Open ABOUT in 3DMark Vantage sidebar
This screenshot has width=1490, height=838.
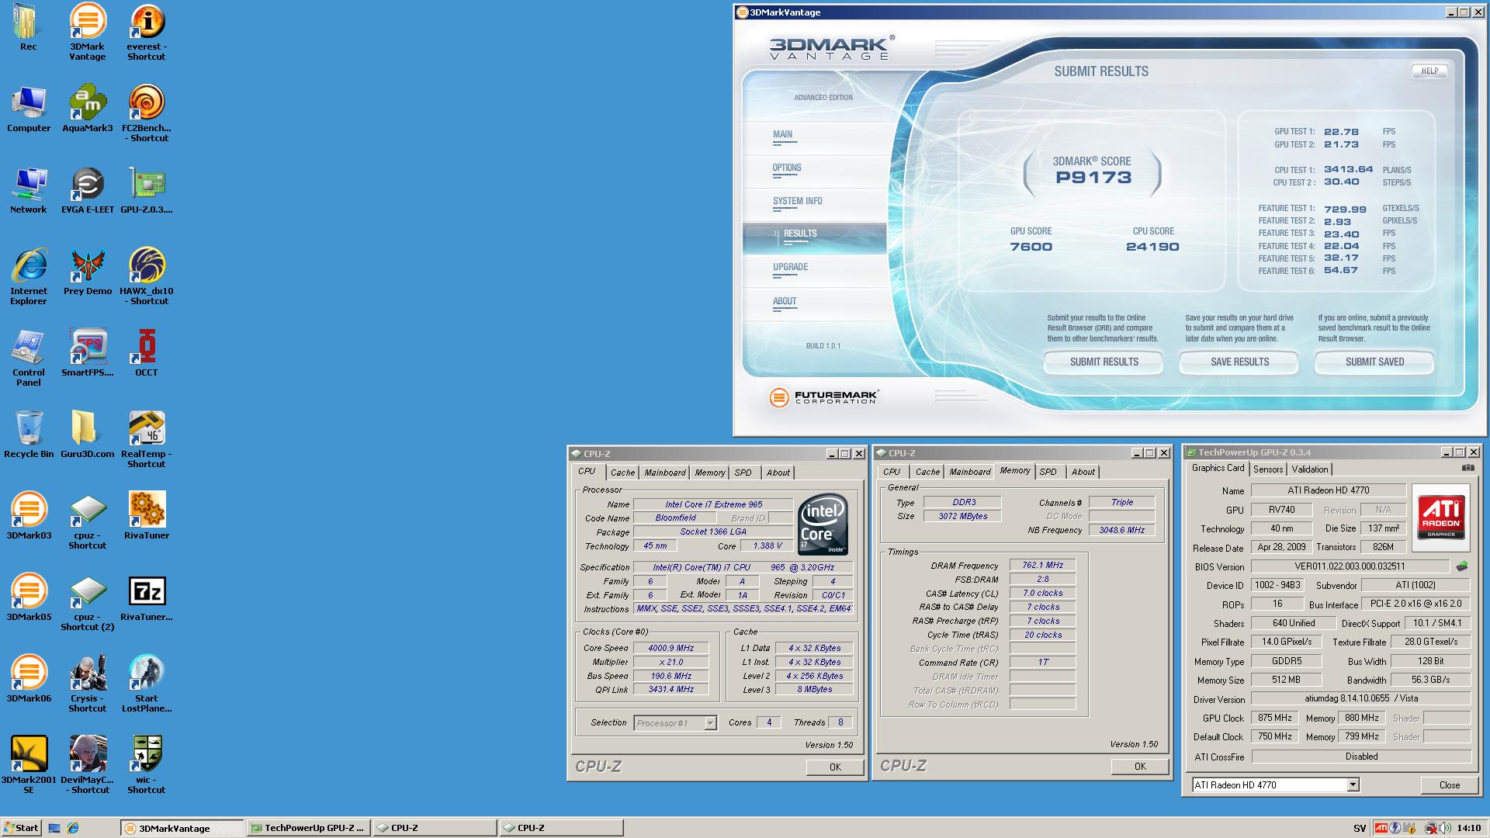coord(785,301)
